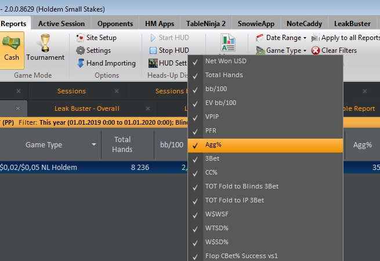Click Apply to all Reports
The width and height of the screenshot is (380, 261).
[345, 38]
